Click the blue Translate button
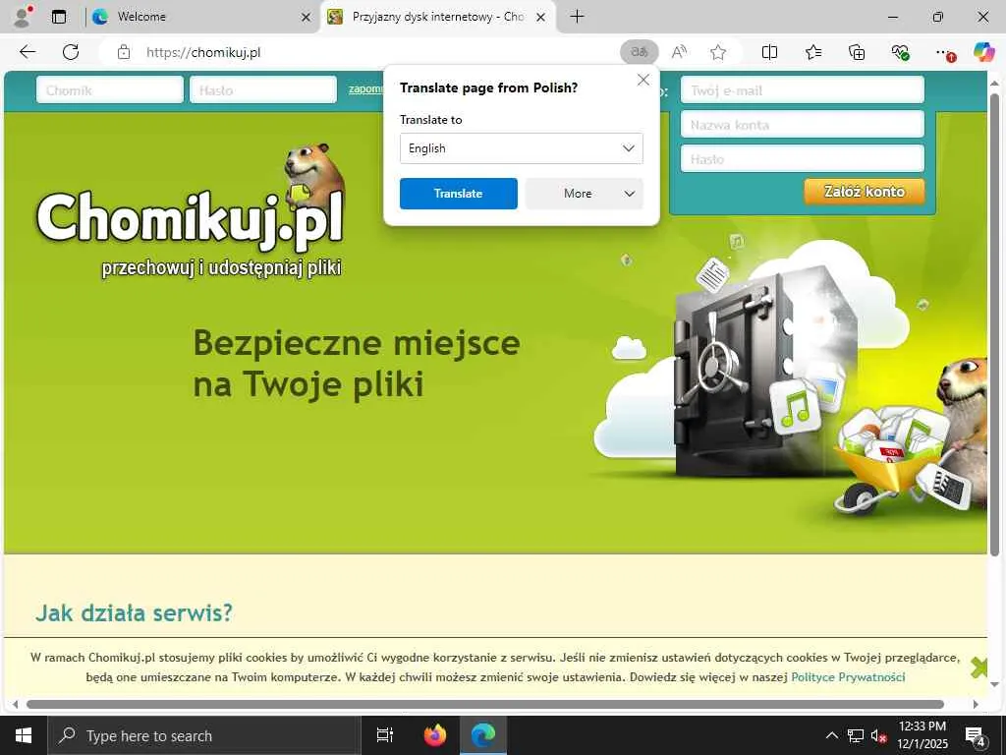 (458, 194)
